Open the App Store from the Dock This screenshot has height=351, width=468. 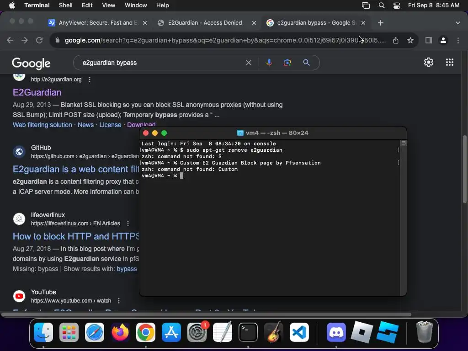pos(171,332)
